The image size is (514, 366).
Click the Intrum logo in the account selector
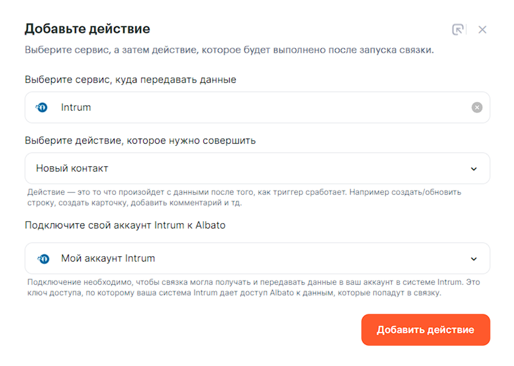(x=43, y=258)
